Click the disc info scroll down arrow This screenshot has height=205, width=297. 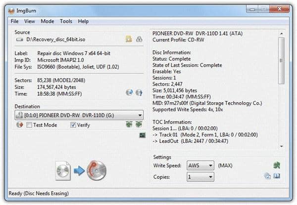pos(282,146)
